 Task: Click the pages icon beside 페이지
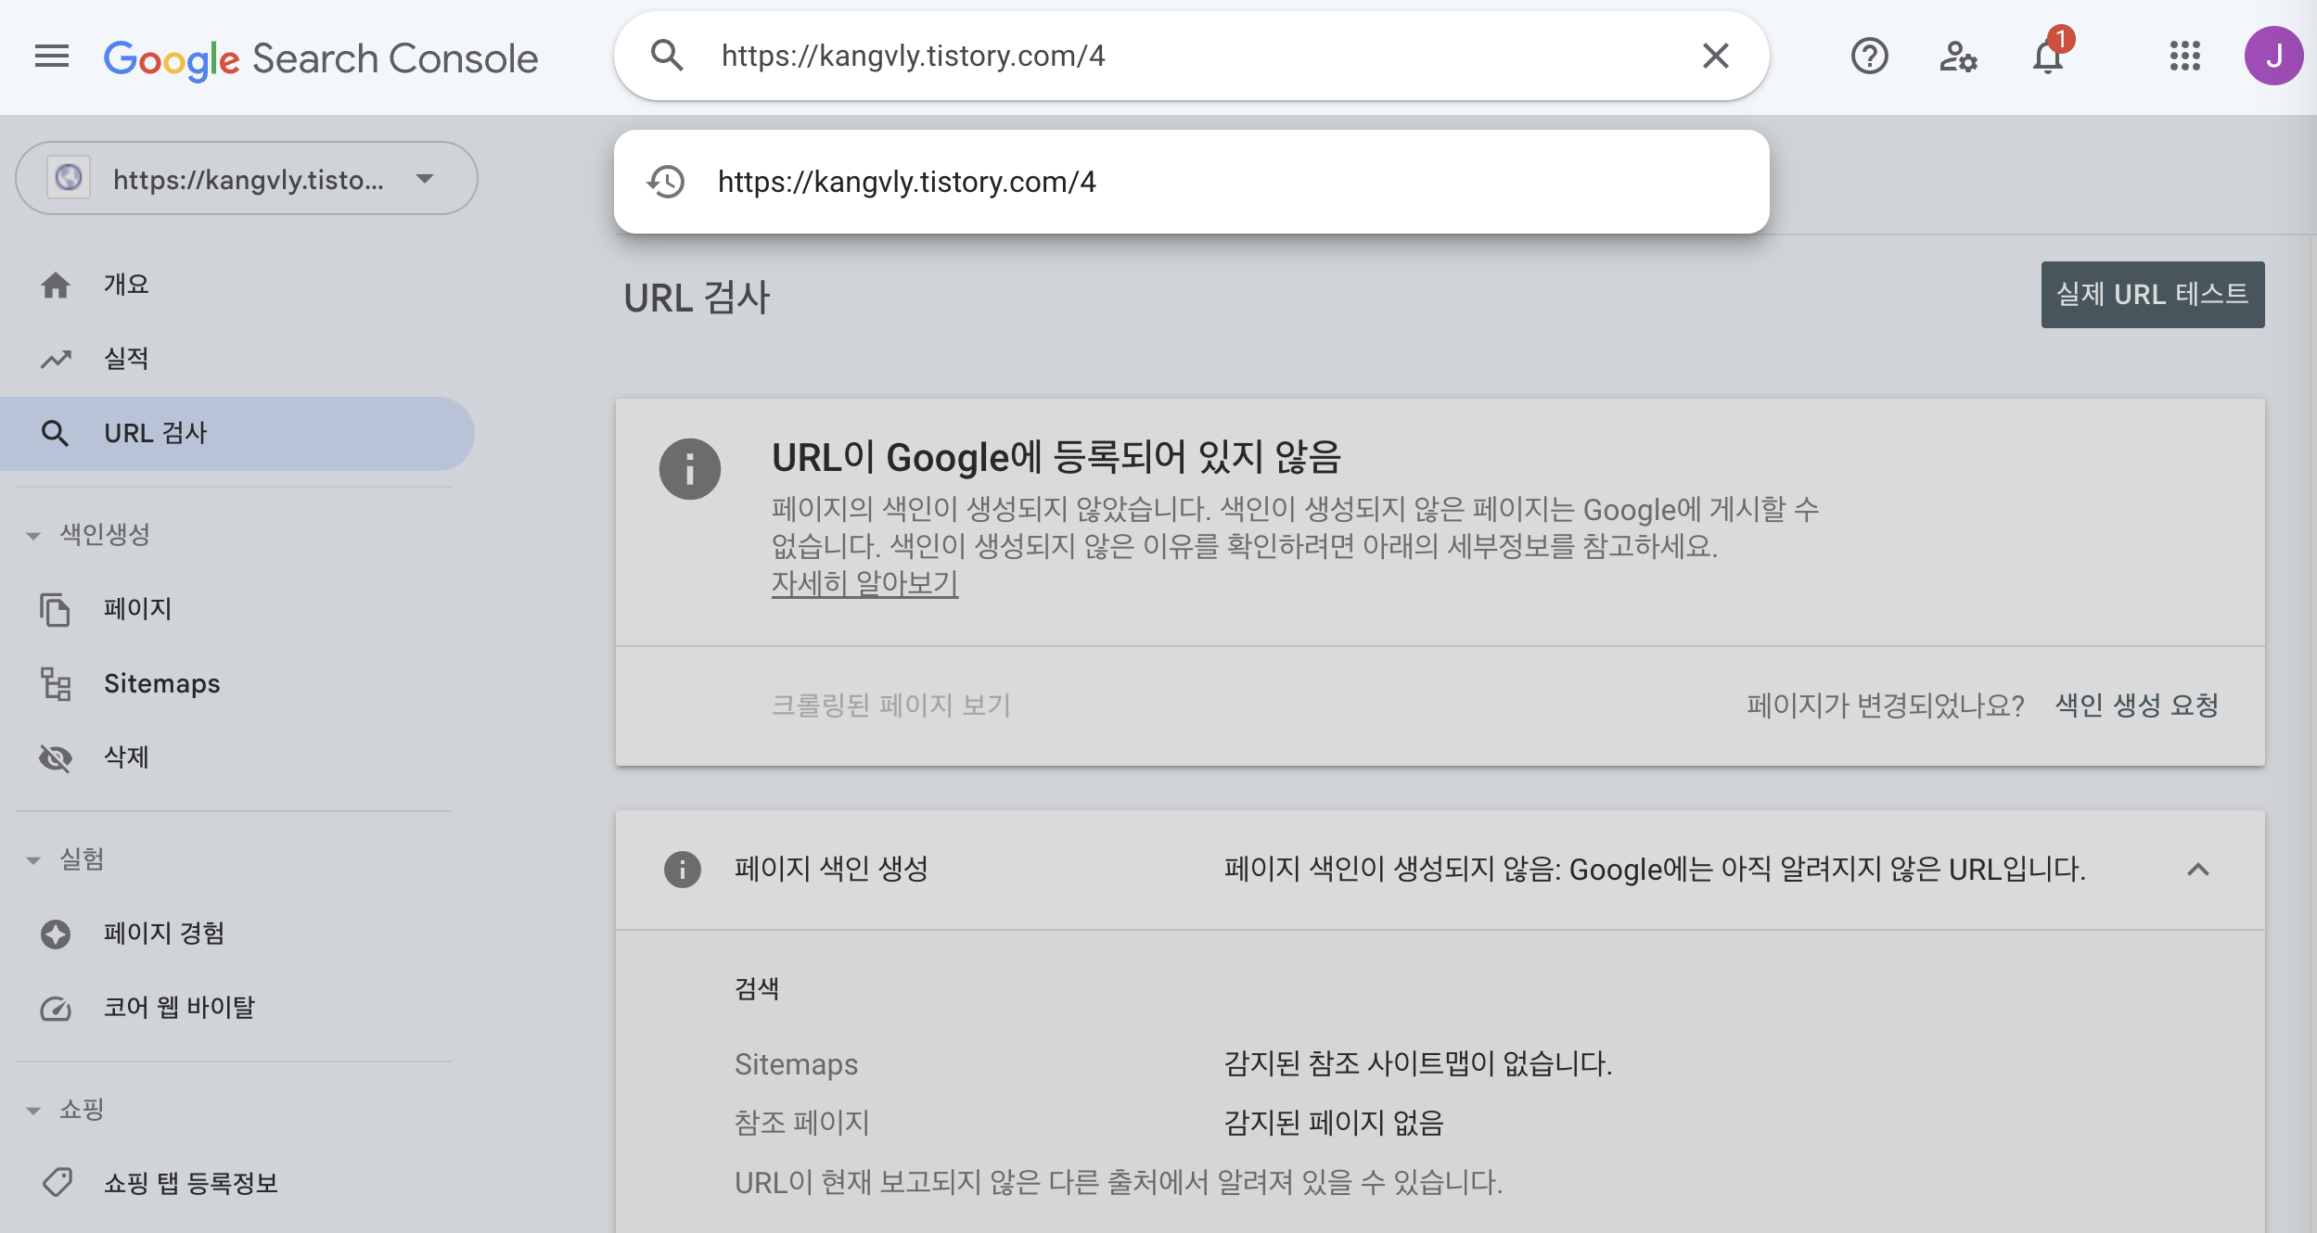tap(55, 609)
